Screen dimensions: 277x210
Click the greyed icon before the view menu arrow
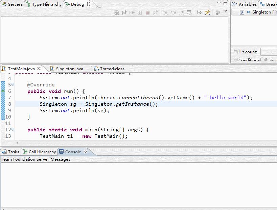pos(218,12)
